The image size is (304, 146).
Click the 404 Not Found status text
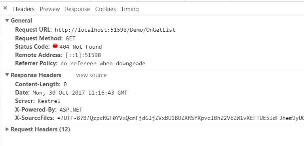point(80,47)
